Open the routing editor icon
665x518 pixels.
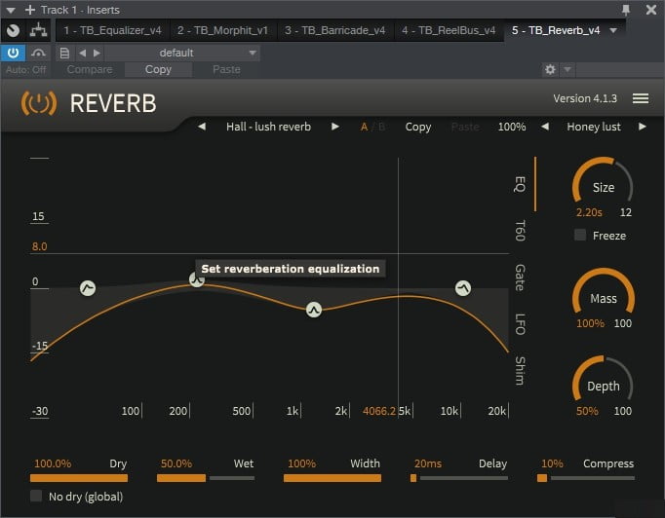click(39, 30)
